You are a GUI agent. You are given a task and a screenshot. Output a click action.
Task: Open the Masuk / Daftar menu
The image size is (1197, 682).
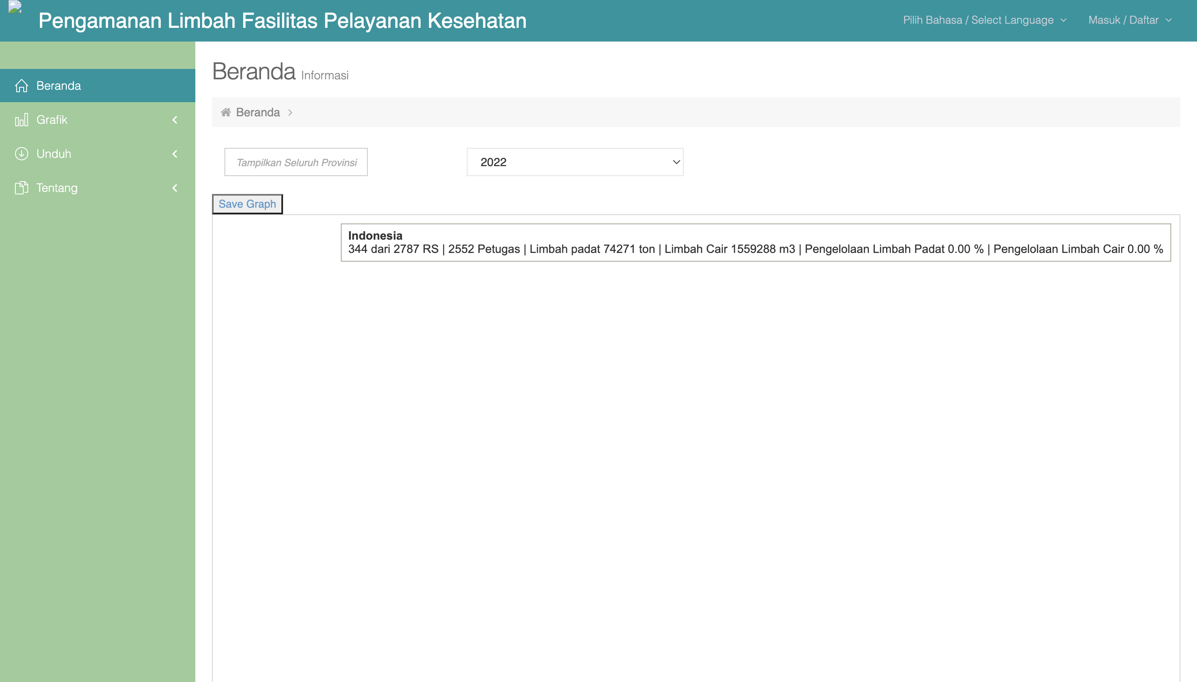pos(1130,20)
